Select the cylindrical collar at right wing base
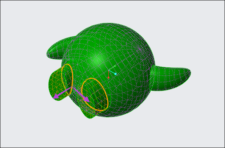The height and width of the screenshot is (148, 225). (153, 78)
